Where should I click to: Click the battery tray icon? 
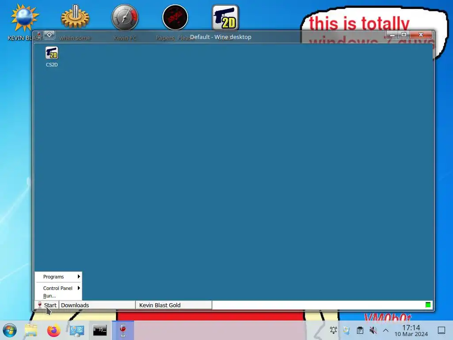pyautogui.click(x=346, y=330)
